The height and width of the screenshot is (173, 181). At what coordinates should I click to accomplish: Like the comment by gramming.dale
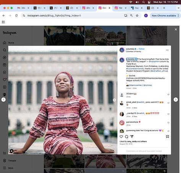pyautogui.click(x=168, y=131)
